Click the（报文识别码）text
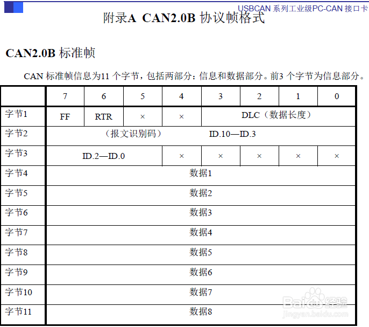Screen dimensions: 369x327 coord(133,134)
